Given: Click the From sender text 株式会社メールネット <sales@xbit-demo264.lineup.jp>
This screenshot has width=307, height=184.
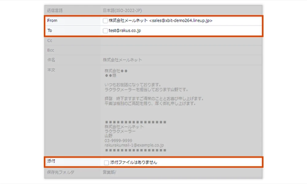Looking at the screenshot, I should point(161,20).
